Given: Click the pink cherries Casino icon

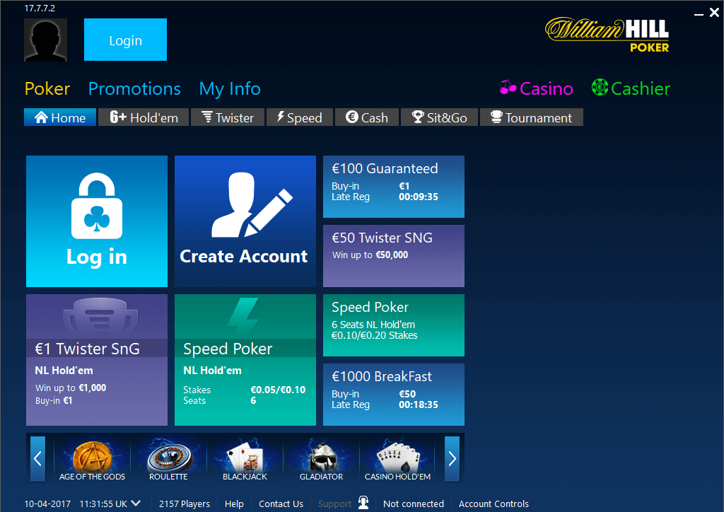Looking at the screenshot, I should click(508, 87).
